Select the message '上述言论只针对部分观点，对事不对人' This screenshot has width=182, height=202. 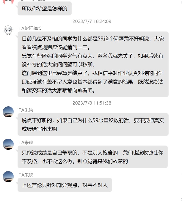(x=65, y=185)
